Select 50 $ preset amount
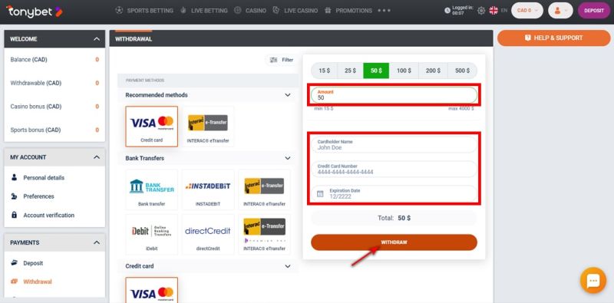The image size is (614, 303). point(376,71)
